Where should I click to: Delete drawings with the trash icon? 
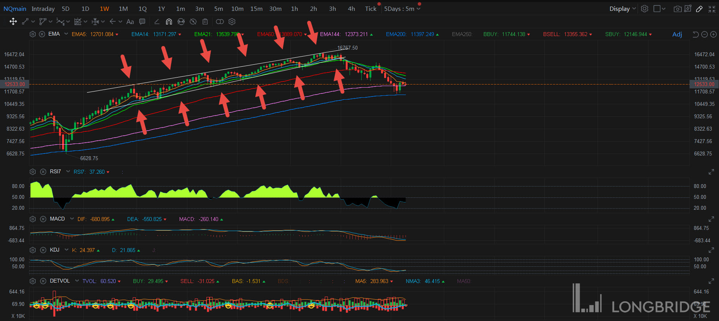click(205, 22)
